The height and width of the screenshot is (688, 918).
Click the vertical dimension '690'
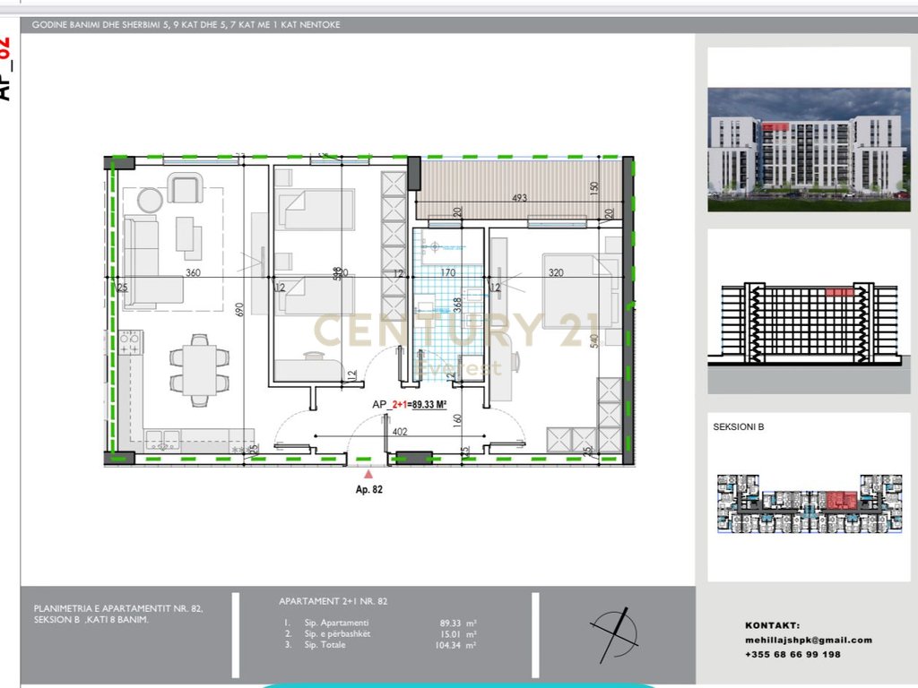tap(238, 309)
